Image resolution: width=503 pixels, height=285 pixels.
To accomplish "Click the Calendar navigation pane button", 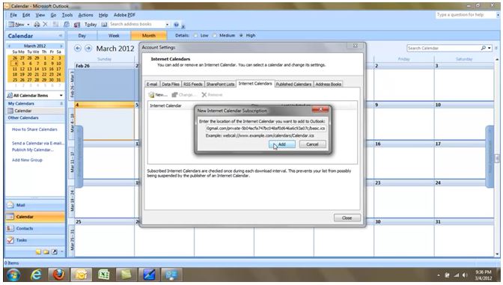I will click(x=35, y=217).
